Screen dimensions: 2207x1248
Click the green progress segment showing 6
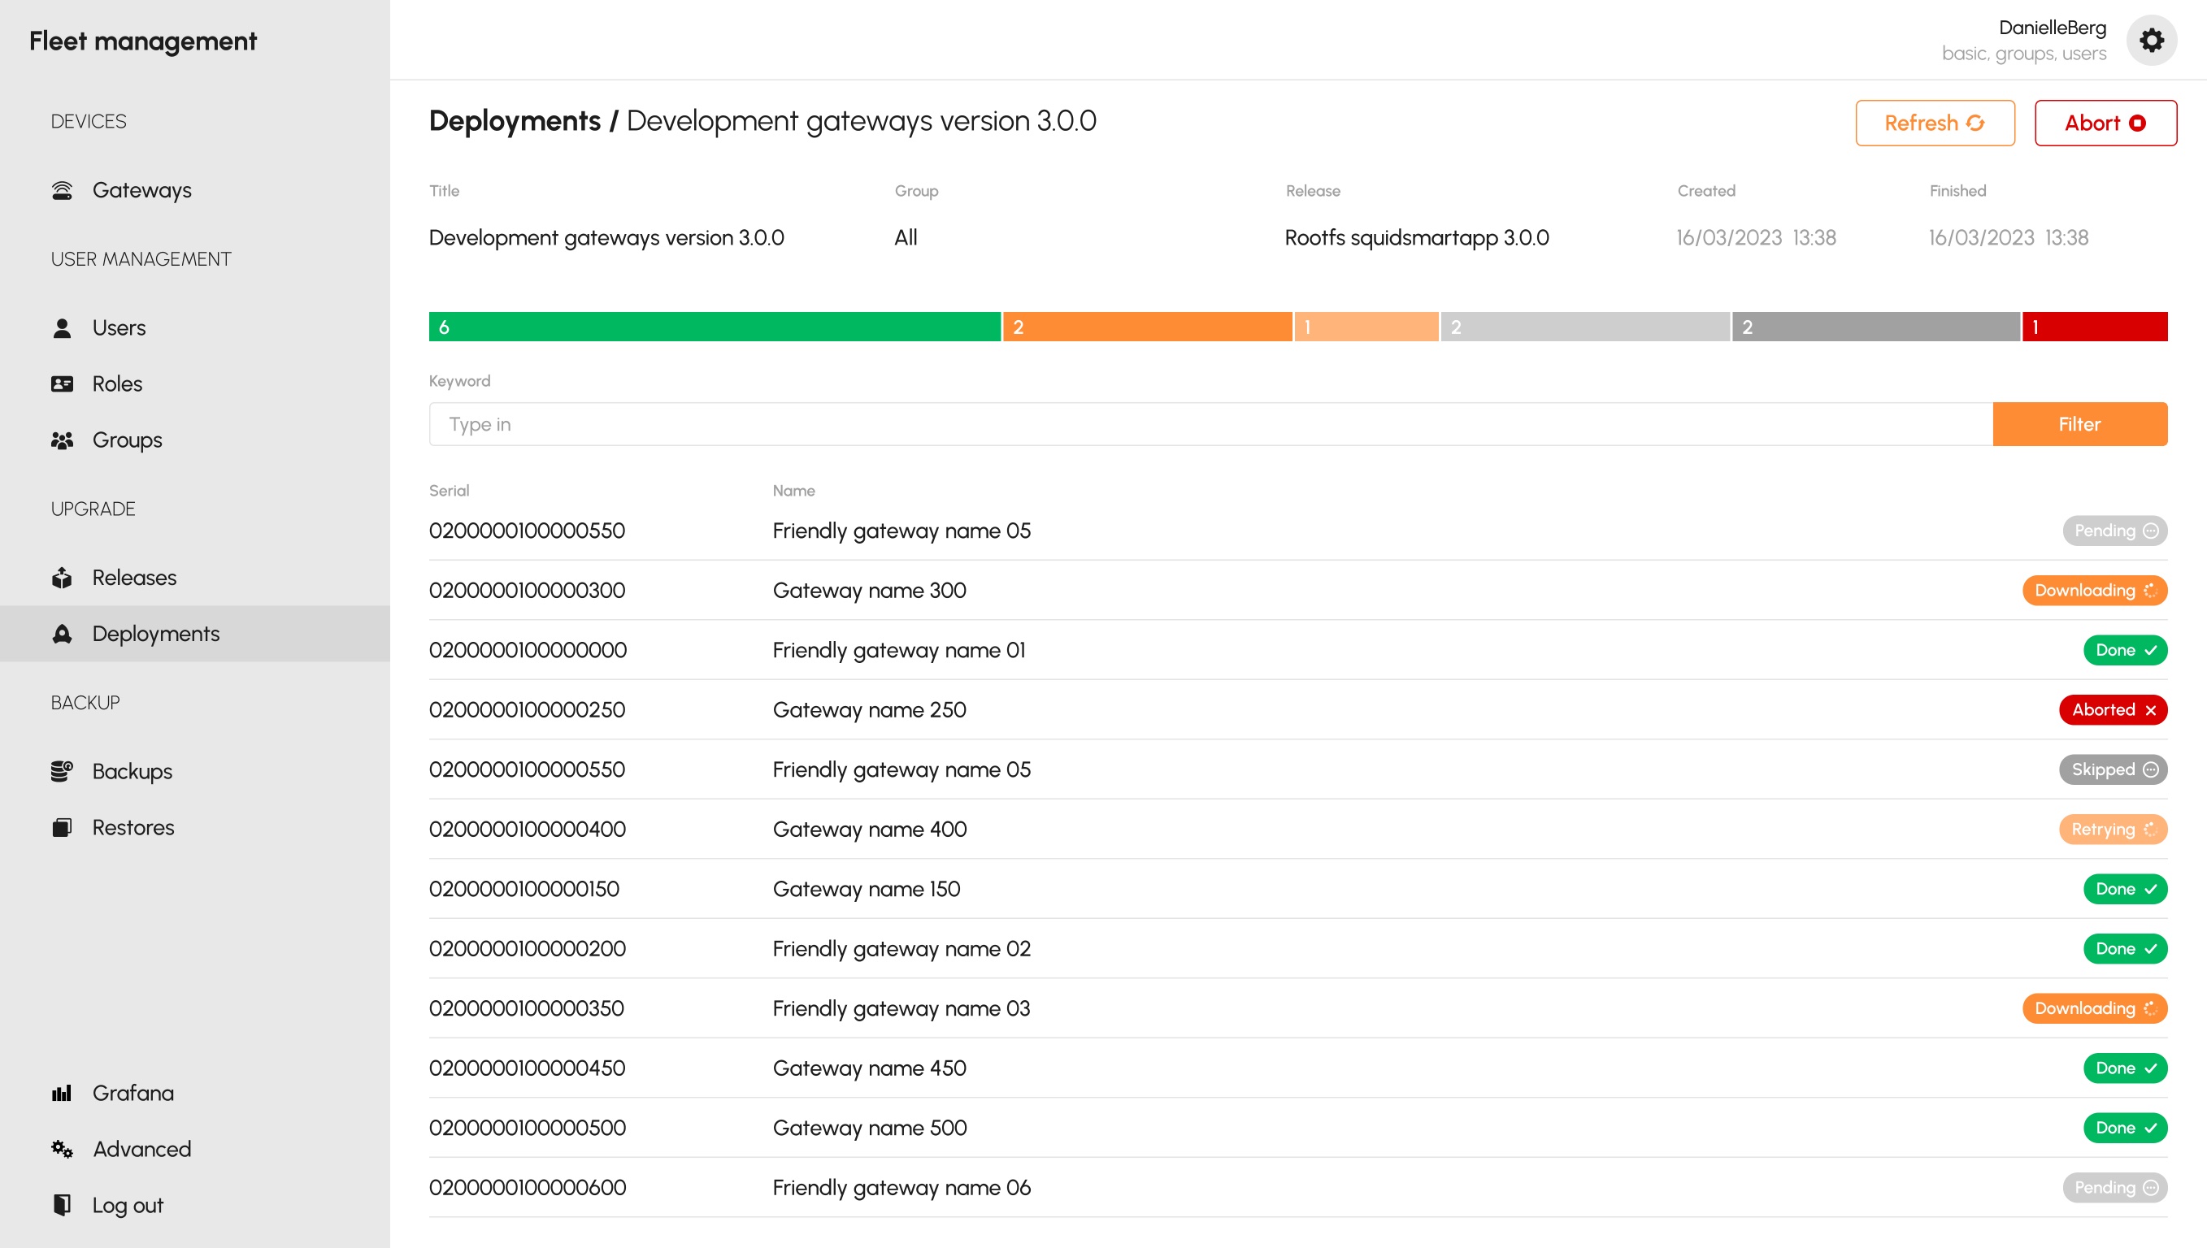[x=715, y=327]
